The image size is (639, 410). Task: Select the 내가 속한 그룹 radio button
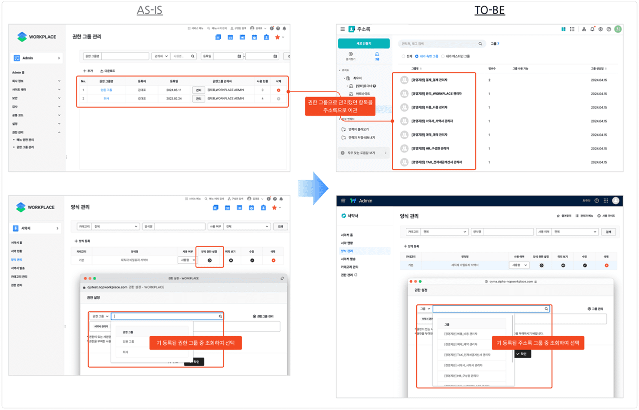417,56
